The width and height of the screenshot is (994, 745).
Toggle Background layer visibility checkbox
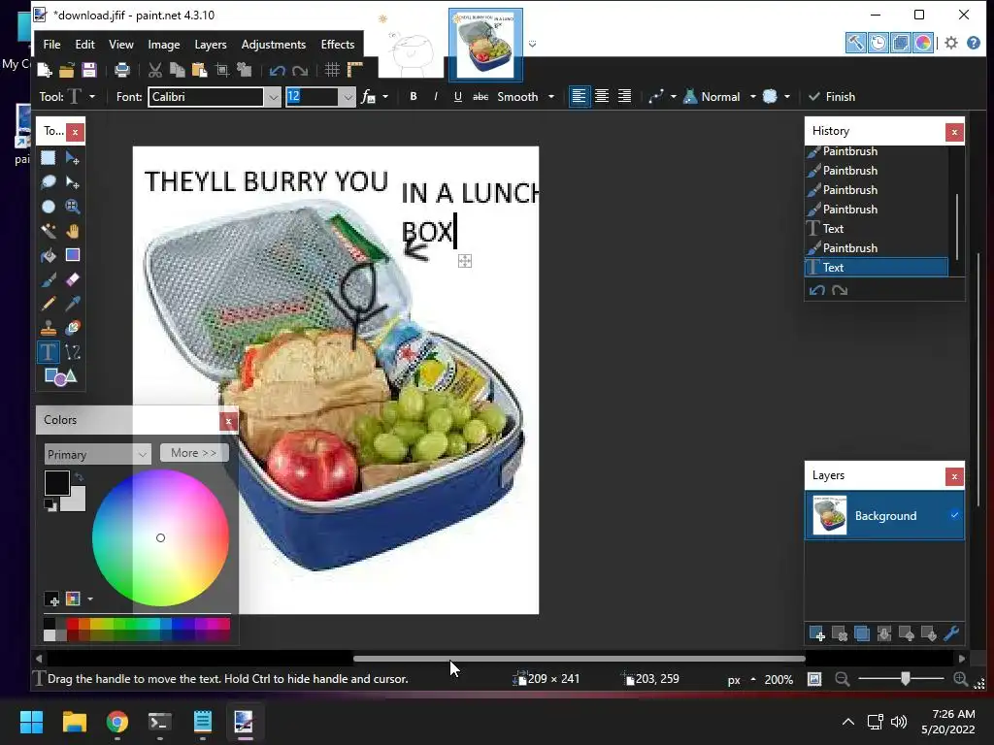[954, 515]
